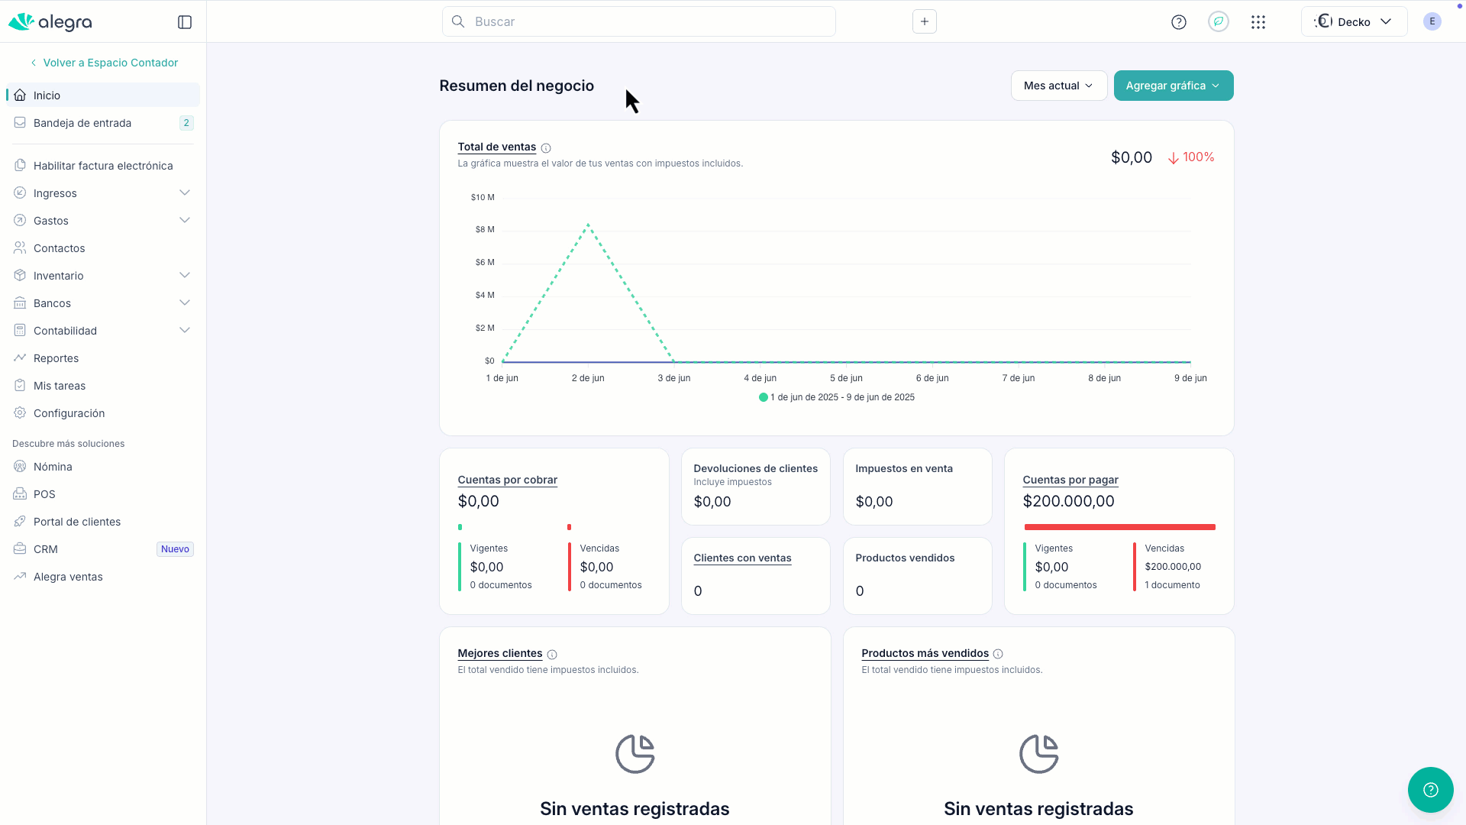
Task: Click info icon beside Productos más vendidos
Action: 998,654
